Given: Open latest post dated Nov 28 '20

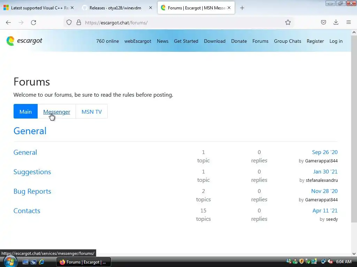Looking at the screenshot, I should (324, 191).
